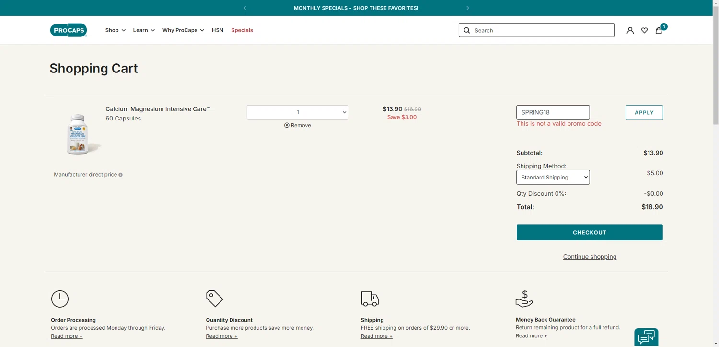Go to previous promo banner slide
This screenshot has width=719, height=347.
(x=245, y=8)
